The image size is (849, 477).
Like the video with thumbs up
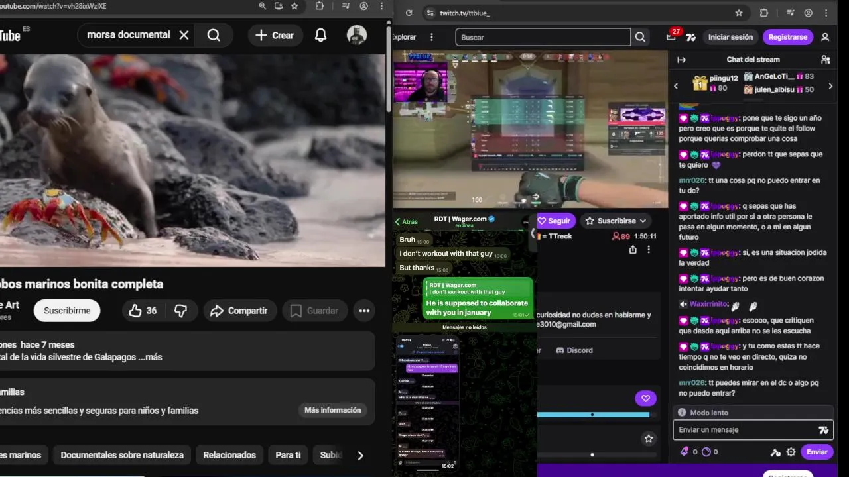143,311
